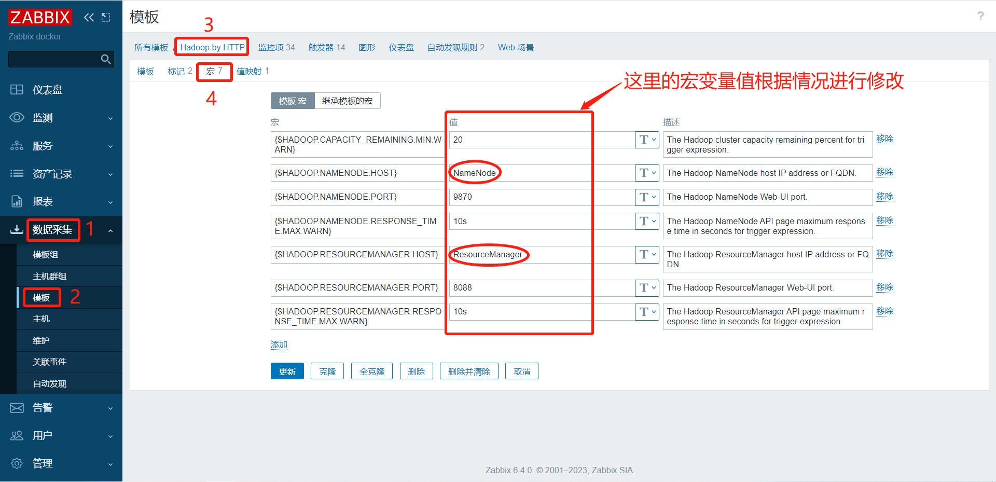Click the 资产记录 list icon
Screen dimensions: 996x482
click(17, 174)
